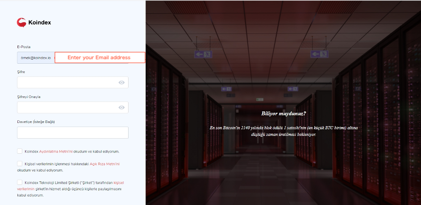The image size is (421, 205).
Task: Click the Koindex red logo icon
Action: (21, 22)
